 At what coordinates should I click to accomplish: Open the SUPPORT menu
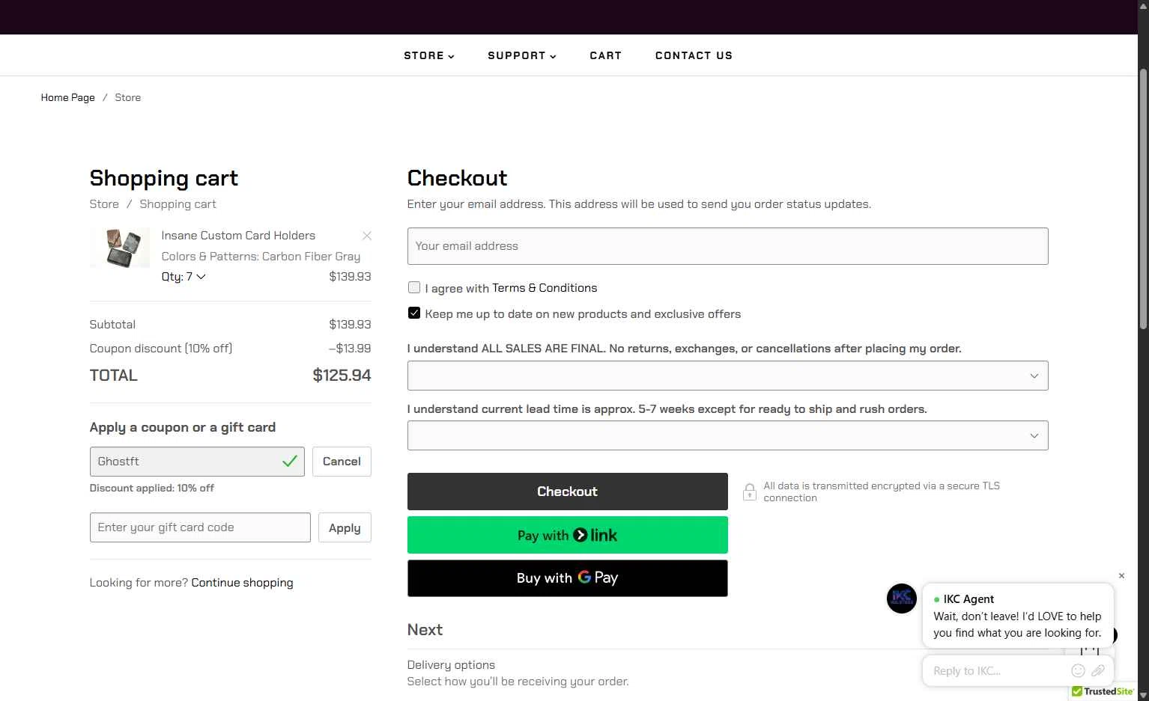tap(522, 55)
